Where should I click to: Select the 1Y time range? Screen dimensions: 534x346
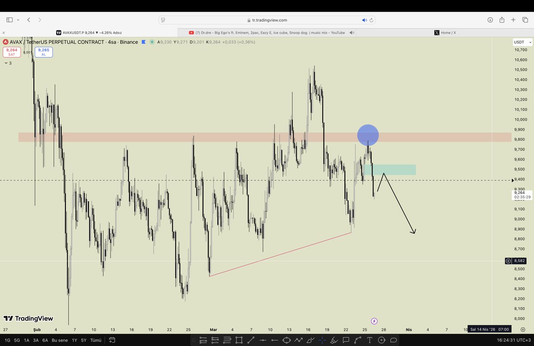tap(74, 340)
